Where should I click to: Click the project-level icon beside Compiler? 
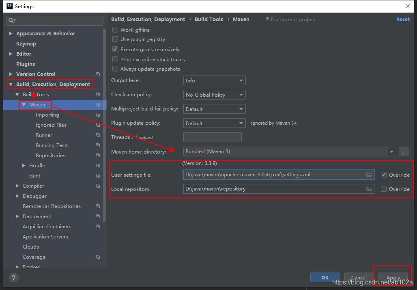pos(98,186)
